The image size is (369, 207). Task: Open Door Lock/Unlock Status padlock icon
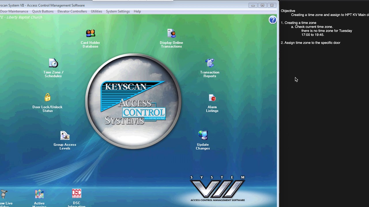tap(48, 97)
